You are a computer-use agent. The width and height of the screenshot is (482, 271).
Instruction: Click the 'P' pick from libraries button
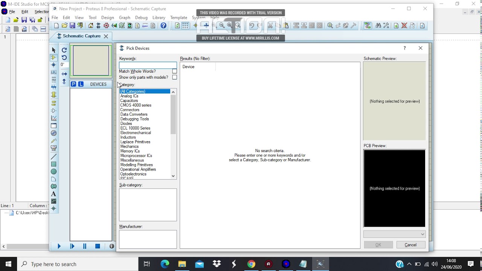[x=73, y=84]
